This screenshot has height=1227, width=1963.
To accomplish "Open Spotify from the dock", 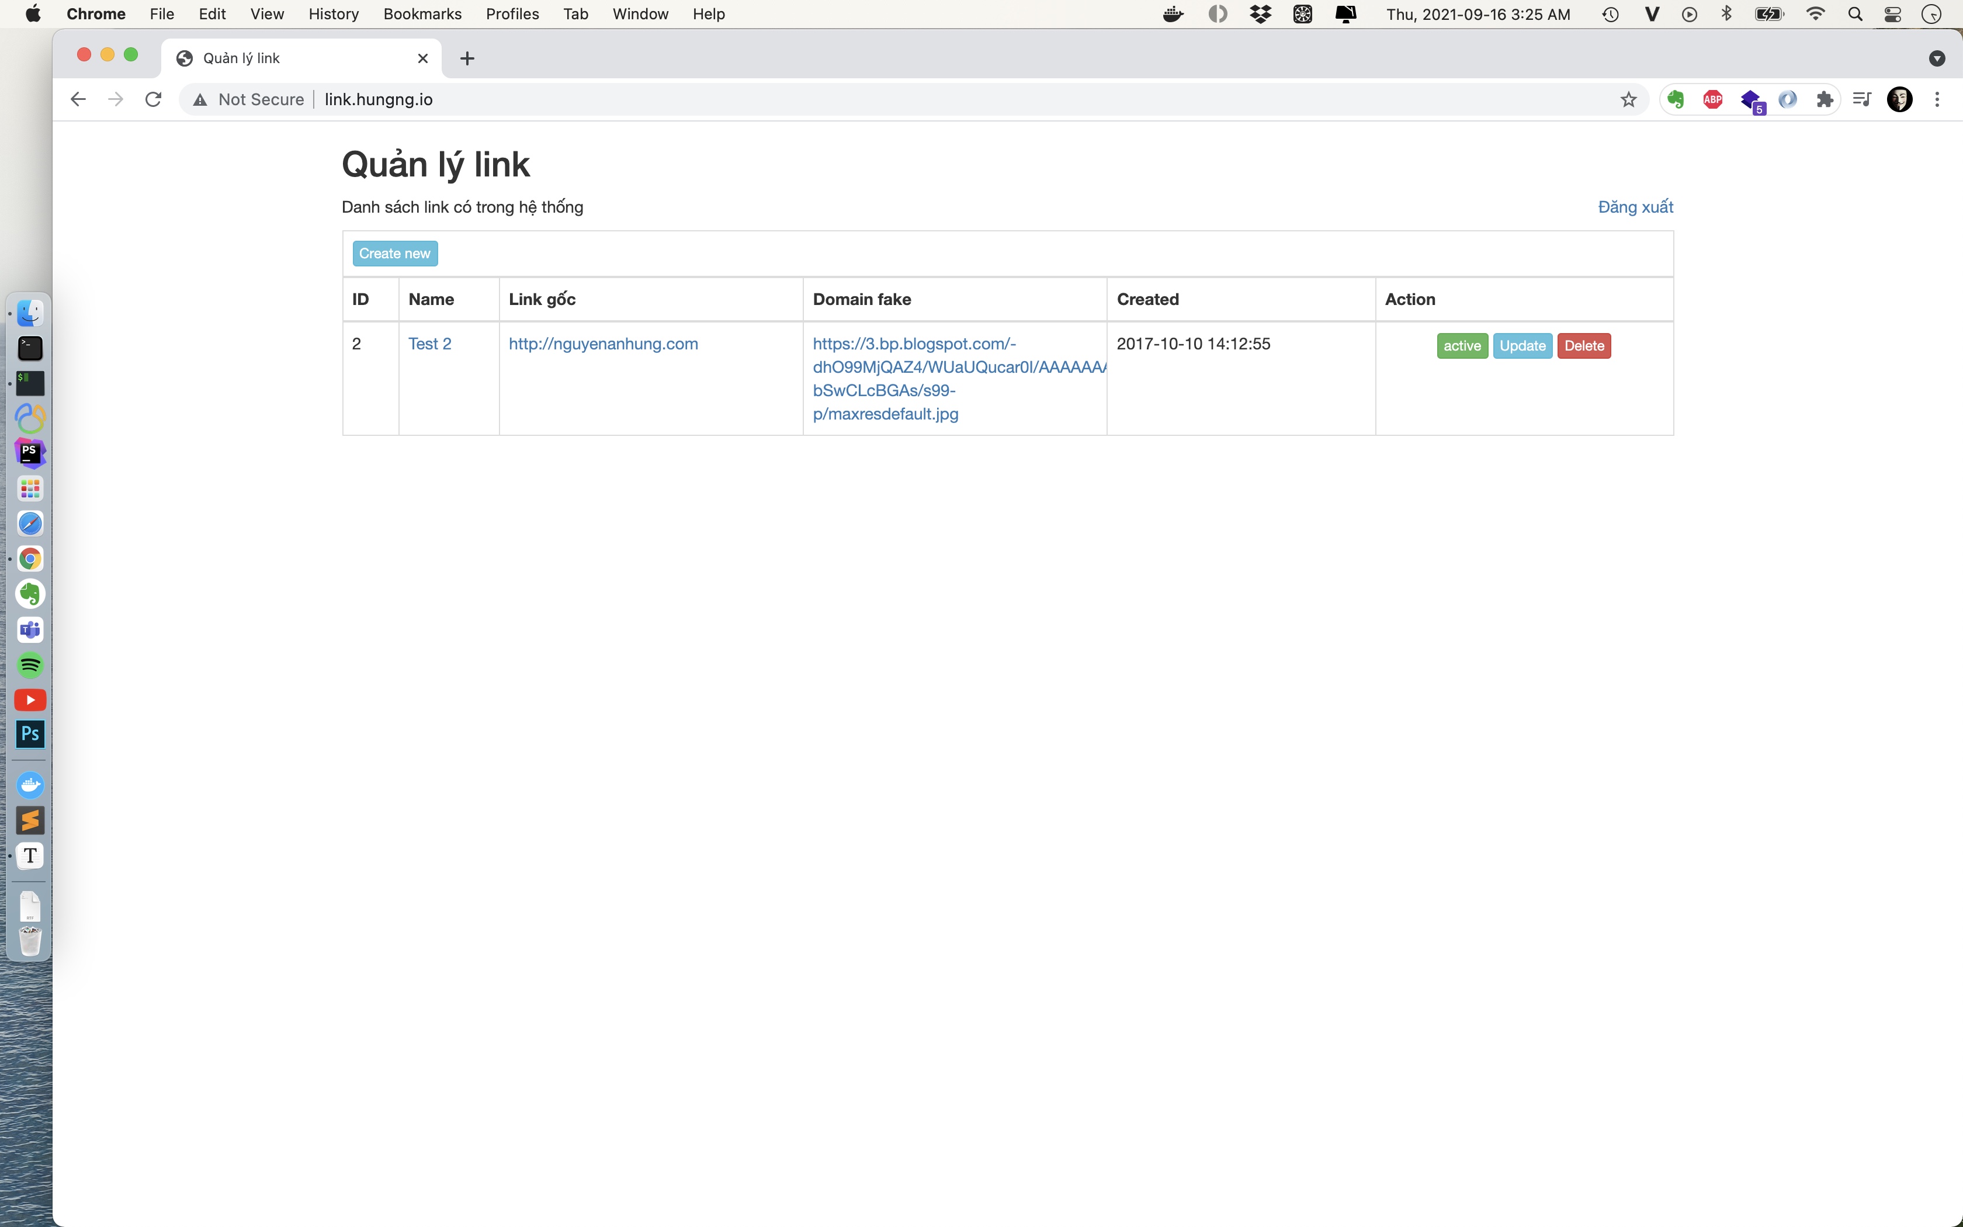I will (x=30, y=666).
